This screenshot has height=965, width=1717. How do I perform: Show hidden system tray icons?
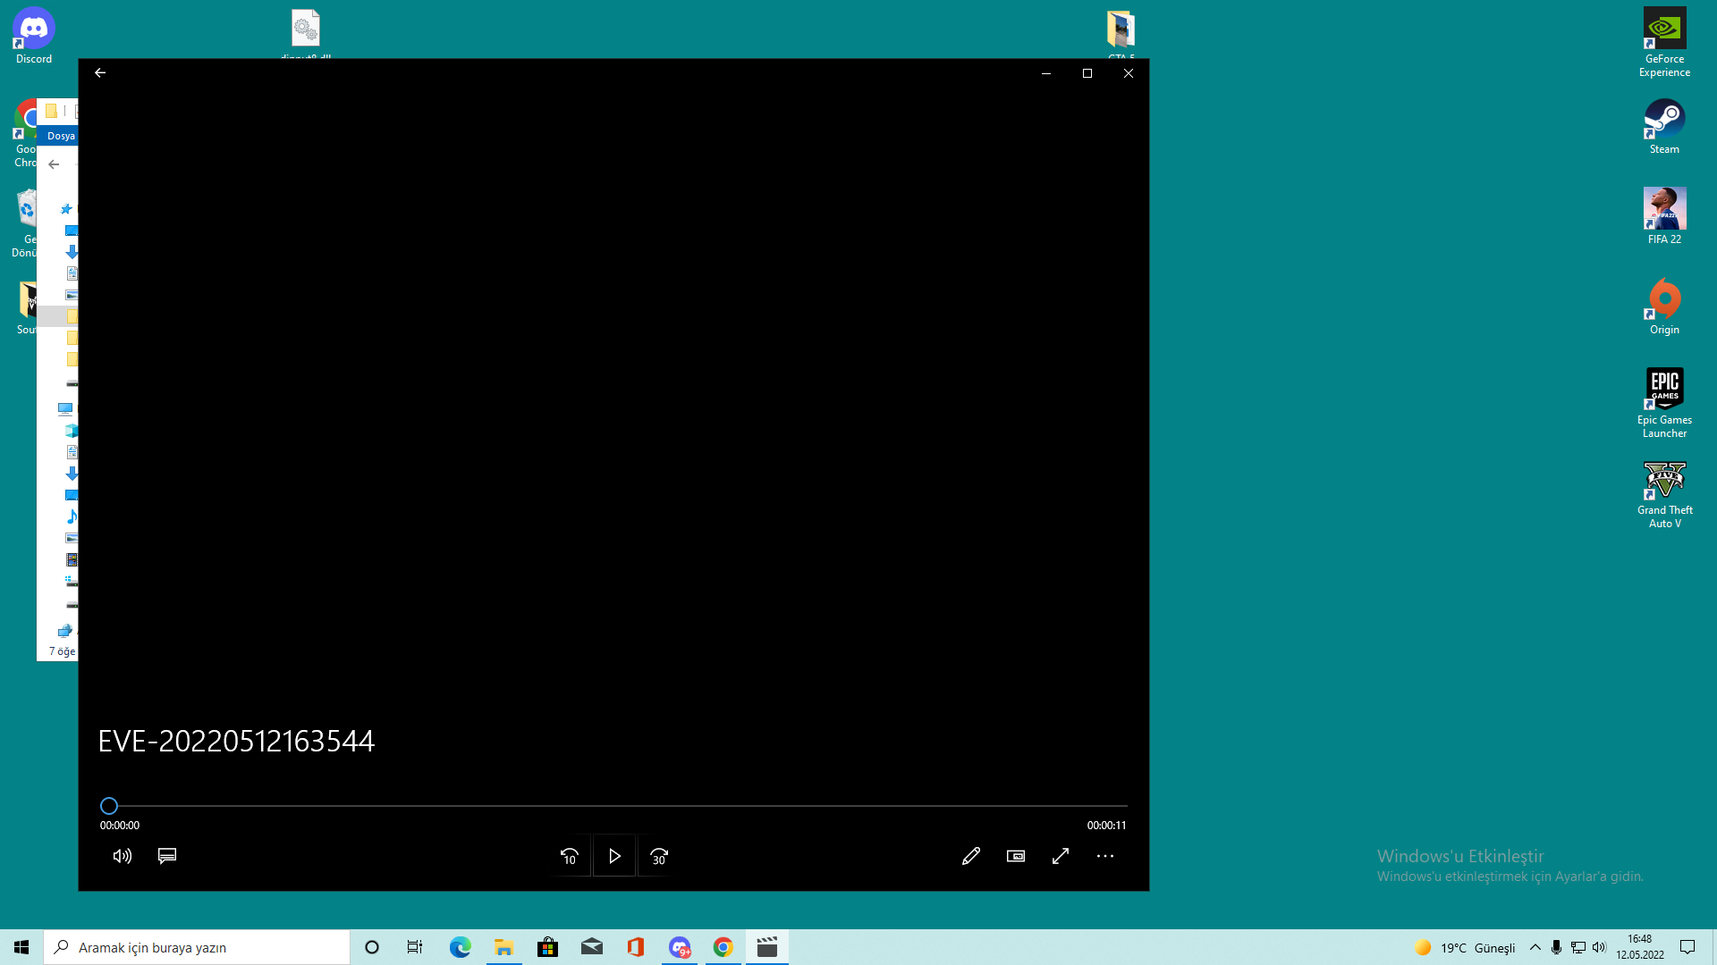click(1535, 947)
